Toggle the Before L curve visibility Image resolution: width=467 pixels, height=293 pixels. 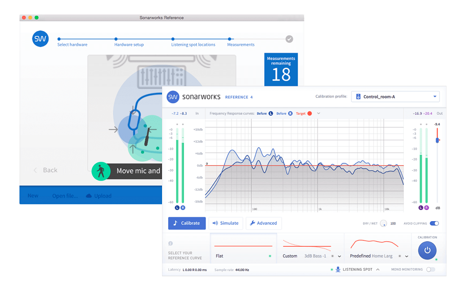(270, 113)
